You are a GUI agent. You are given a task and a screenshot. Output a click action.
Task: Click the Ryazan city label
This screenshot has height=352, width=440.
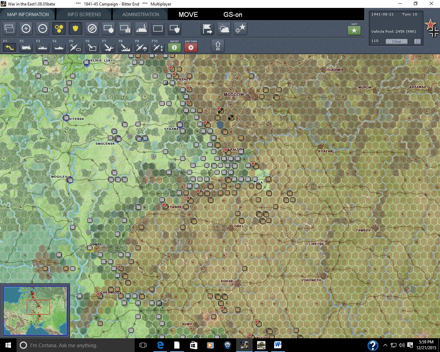click(x=325, y=151)
